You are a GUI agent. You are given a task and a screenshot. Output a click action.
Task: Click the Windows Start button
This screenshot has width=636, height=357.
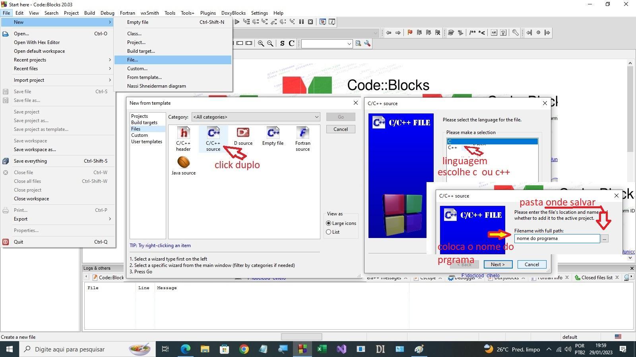[x=10, y=349]
